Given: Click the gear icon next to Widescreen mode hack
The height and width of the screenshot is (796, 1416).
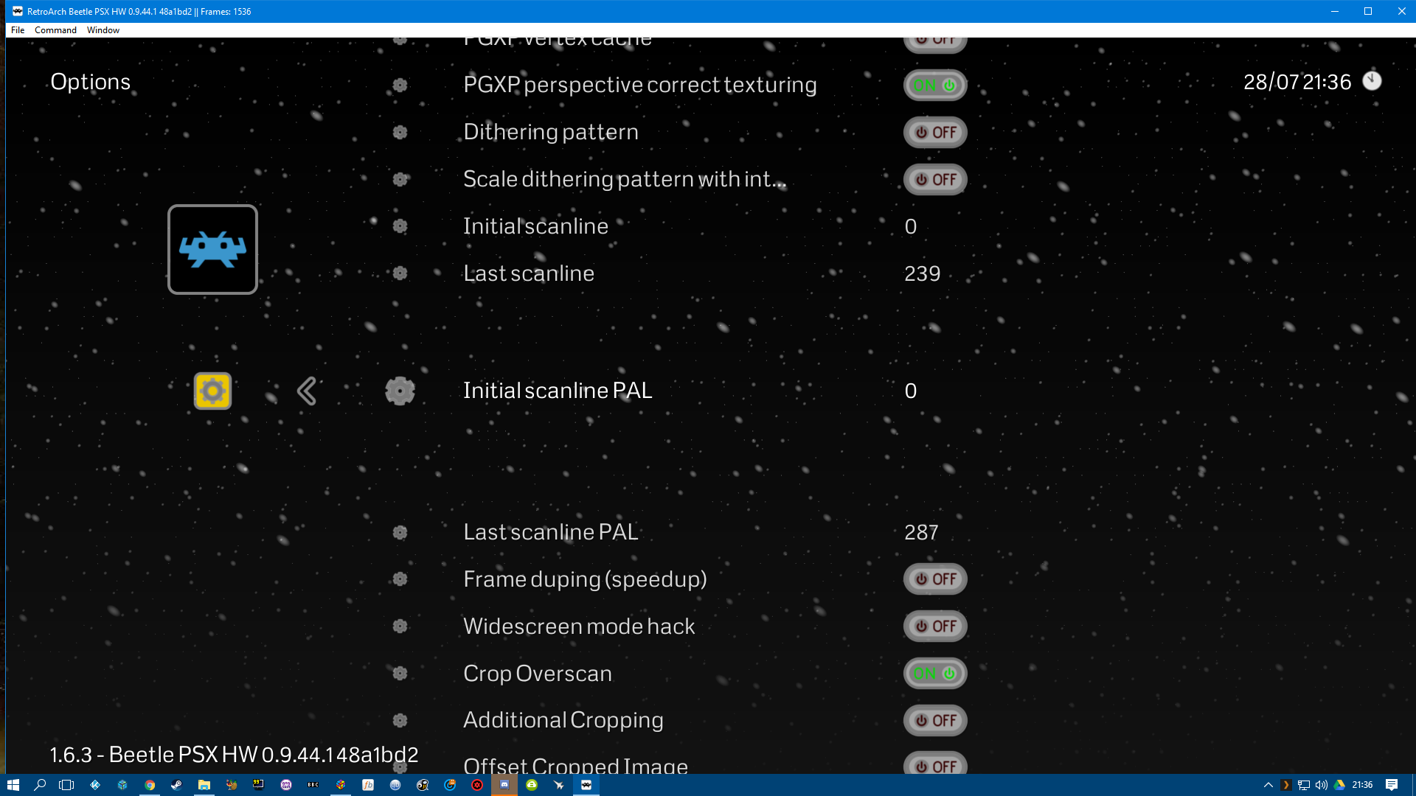Looking at the screenshot, I should pyautogui.click(x=400, y=626).
